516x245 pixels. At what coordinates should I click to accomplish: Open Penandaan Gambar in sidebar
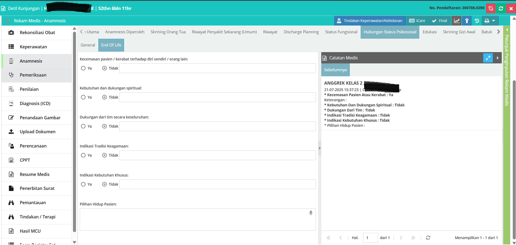37,118
